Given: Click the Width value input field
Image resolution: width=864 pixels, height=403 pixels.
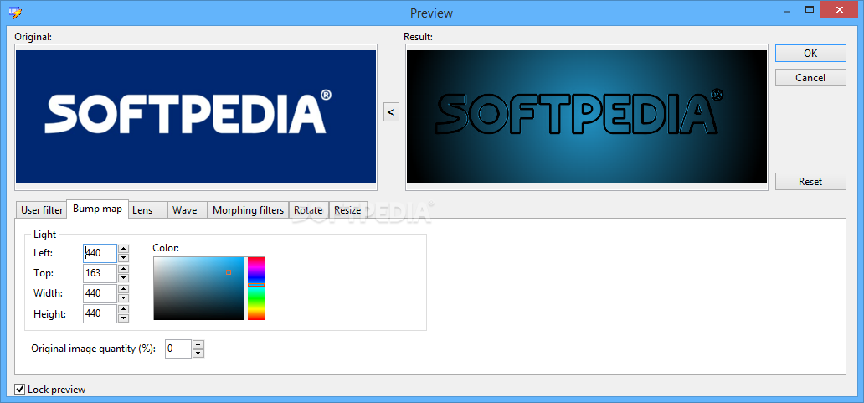Looking at the screenshot, I should coord(100,293).
